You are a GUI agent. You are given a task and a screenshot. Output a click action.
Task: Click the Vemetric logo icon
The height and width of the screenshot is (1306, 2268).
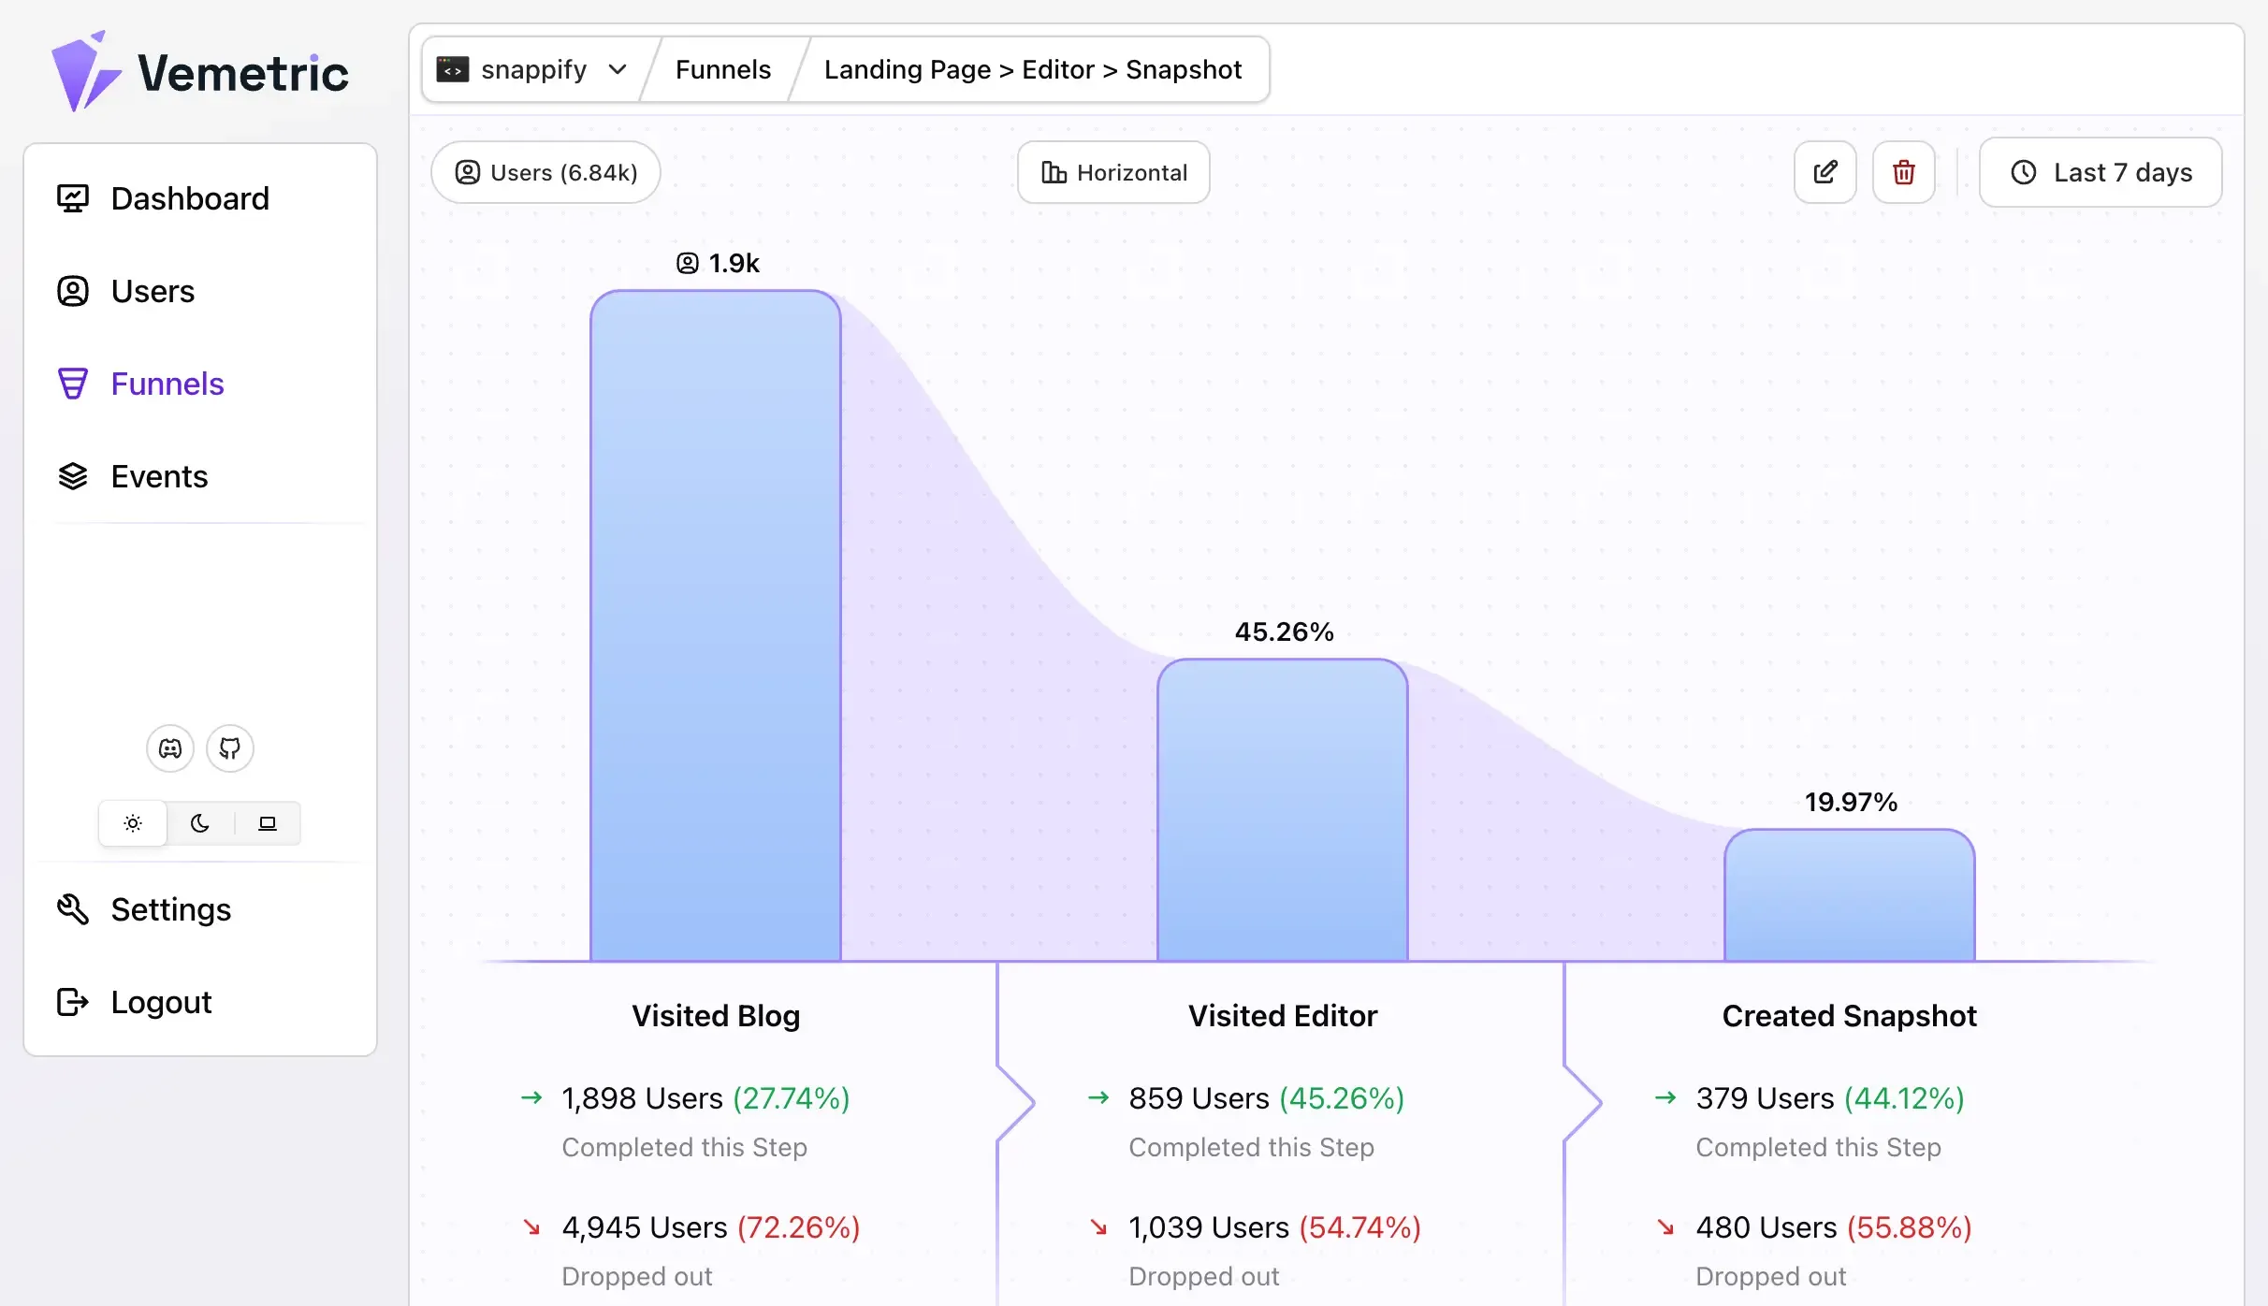[x=84, y=72]
